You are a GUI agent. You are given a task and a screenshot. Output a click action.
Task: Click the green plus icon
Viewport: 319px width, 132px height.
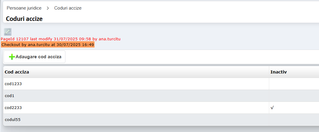point(12,57)
